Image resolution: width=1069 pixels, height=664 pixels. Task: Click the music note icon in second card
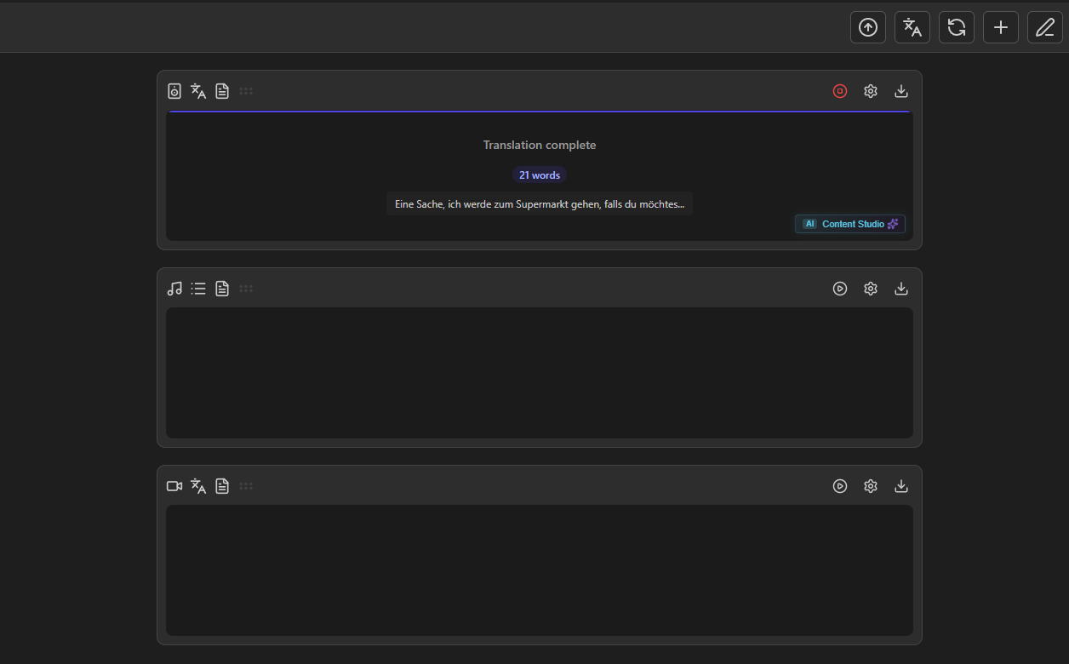click(174, 289)
